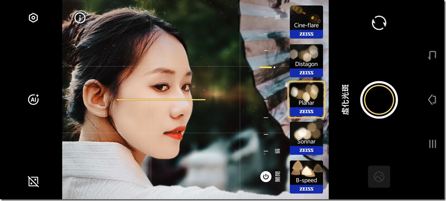Set bokeh strength to strongest tick
446x201 pixels.
point(266,17)
